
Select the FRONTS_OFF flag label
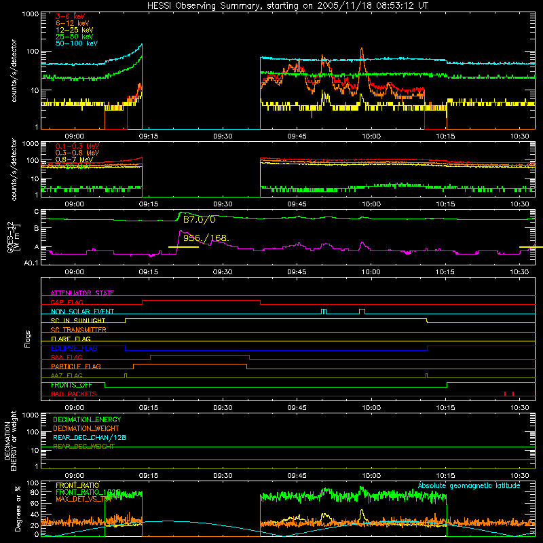(x=71, y=385)
